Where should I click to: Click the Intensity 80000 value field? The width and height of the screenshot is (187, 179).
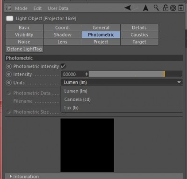click(x=75, y=74)
